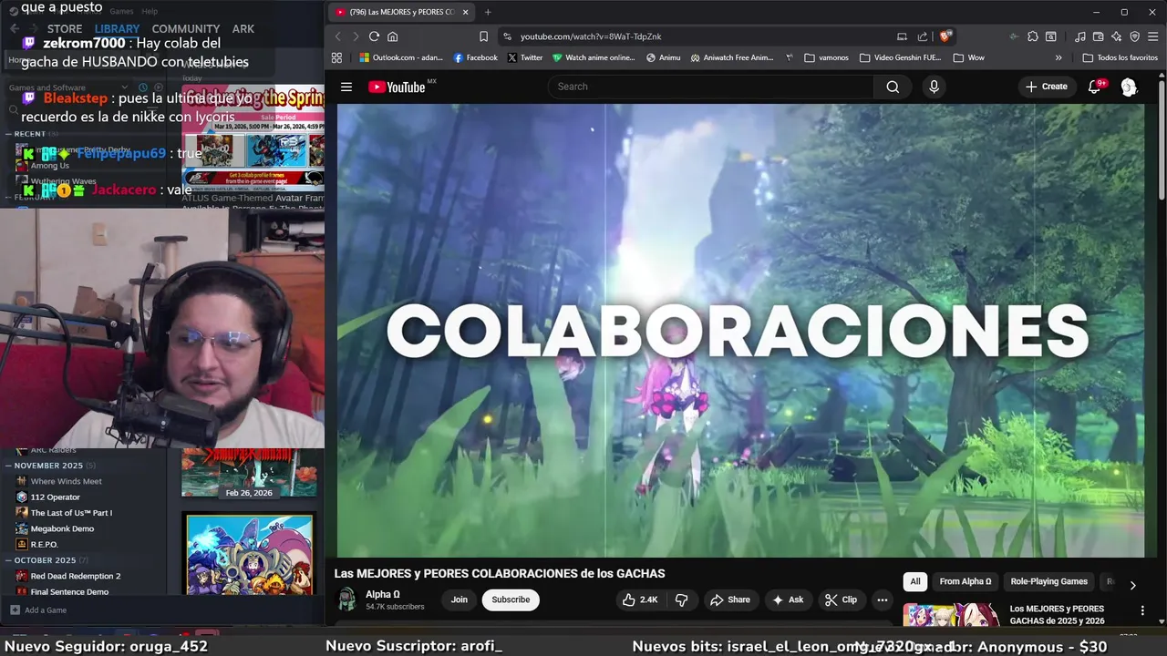Open the Leo AI sparkle icon
Viewport: 1167px width, 656px height.
tap(1117, 36)
